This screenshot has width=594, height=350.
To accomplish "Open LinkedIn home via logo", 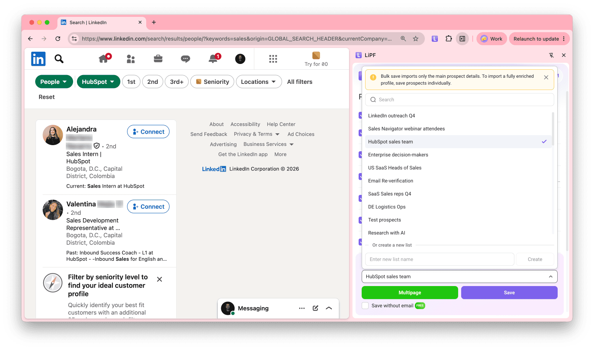I will [x=38, y=59].
